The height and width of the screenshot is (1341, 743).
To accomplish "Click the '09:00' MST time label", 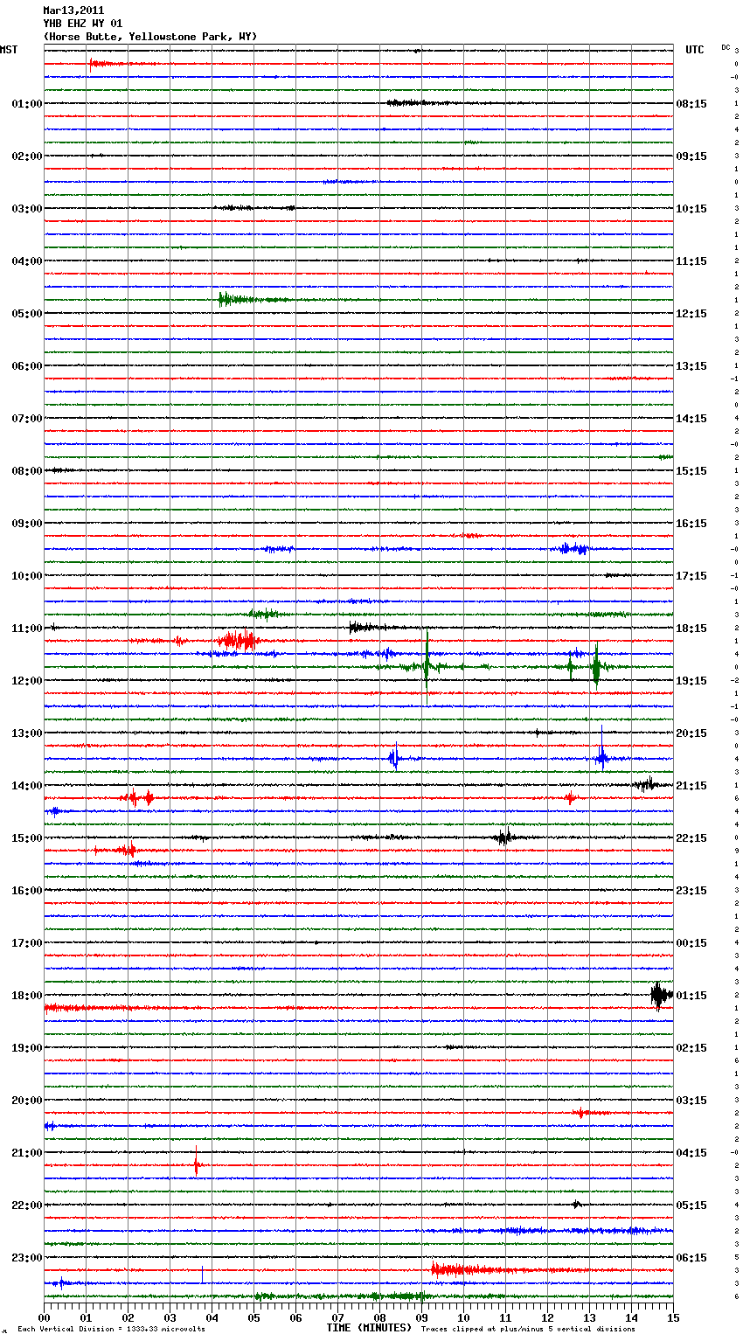I will (x=27, y=524).
